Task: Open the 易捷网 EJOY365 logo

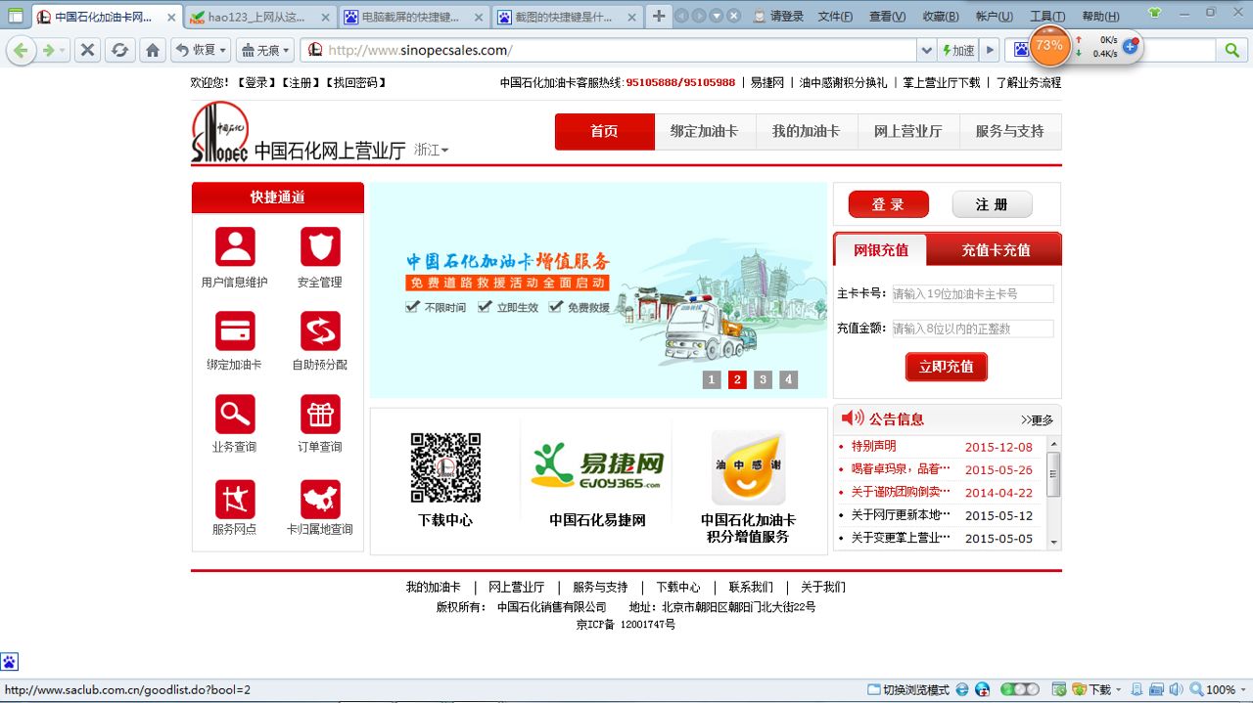Action: pos(597,466)
